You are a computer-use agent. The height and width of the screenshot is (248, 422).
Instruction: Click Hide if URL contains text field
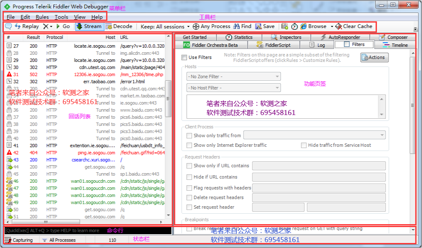pos(318,177)
